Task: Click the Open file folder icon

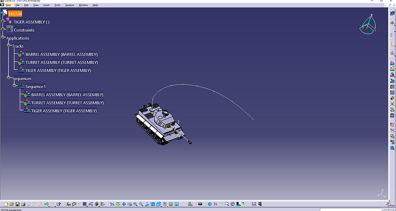Action: (x=11, y=204)
